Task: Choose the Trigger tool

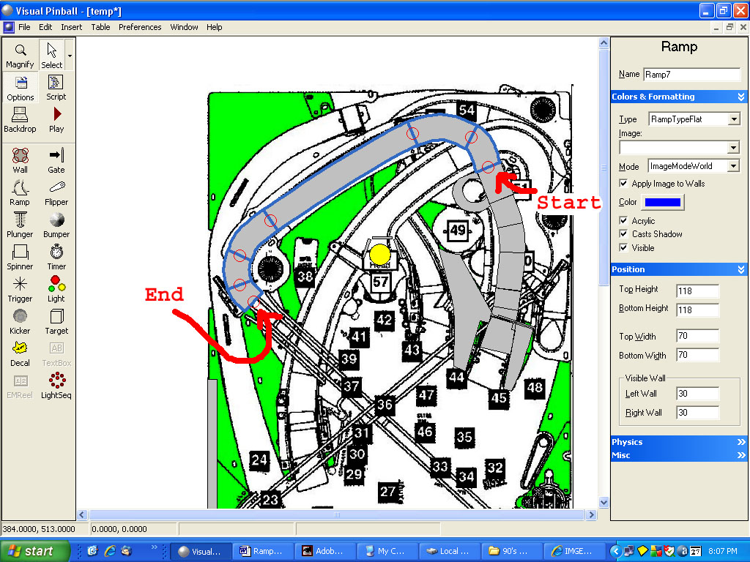Action: point(20,289)
